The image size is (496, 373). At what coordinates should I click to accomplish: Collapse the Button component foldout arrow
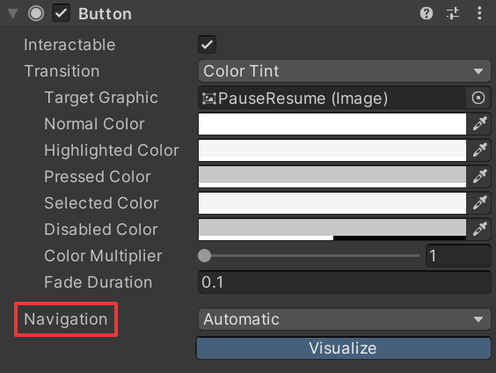[12, 13]
